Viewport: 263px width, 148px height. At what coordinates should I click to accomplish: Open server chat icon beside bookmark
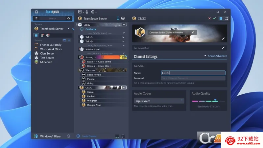pyautogui.click(x=123, y=18)
